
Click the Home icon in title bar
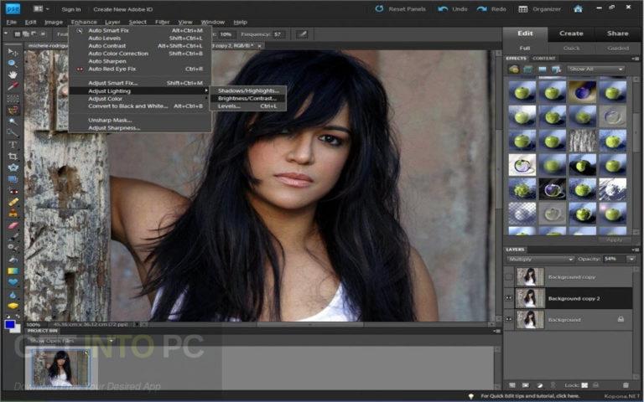[578, 8]
